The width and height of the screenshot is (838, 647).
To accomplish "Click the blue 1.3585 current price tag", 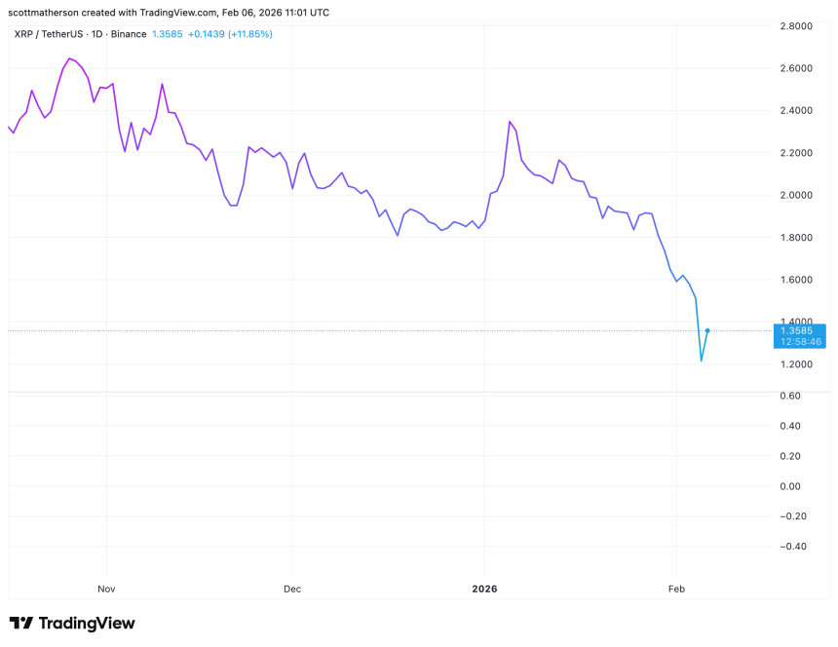I will tap(798, 330).
